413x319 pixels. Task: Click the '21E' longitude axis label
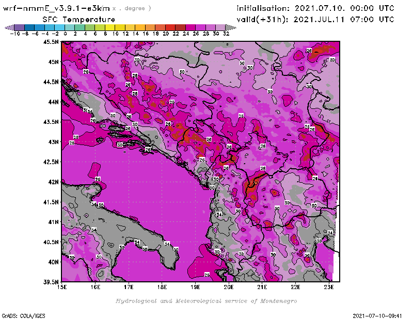(x=262, y=287)
